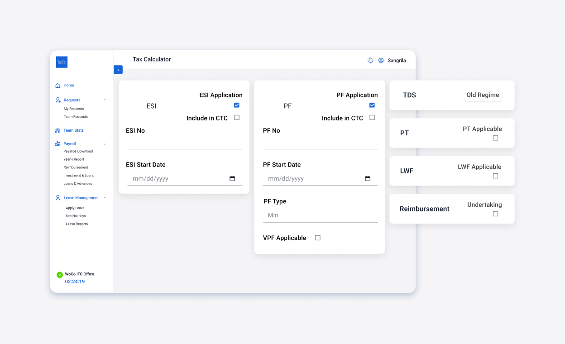Open Team Requests link

[x=76, y=117]
